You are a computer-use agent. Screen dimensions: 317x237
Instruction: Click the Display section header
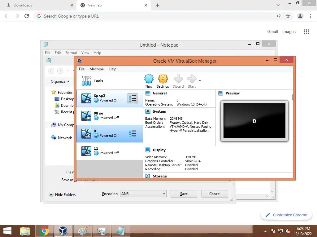tap(159, 150)
